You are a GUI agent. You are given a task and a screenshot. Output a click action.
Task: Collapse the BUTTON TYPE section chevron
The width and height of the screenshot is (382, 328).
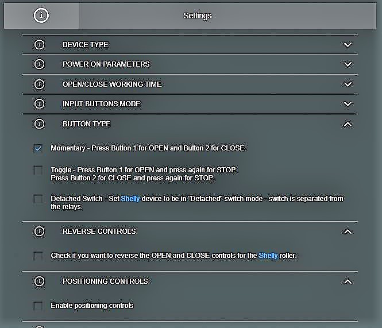[347, 124]
